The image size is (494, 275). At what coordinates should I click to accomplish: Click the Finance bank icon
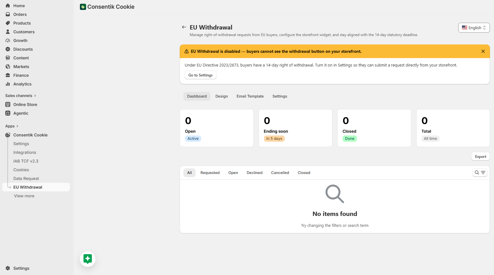(8, 75)
